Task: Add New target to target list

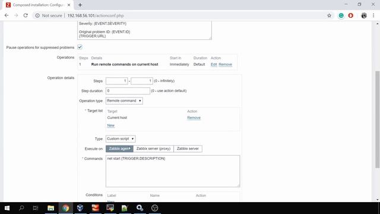Action: pos(111,125)
